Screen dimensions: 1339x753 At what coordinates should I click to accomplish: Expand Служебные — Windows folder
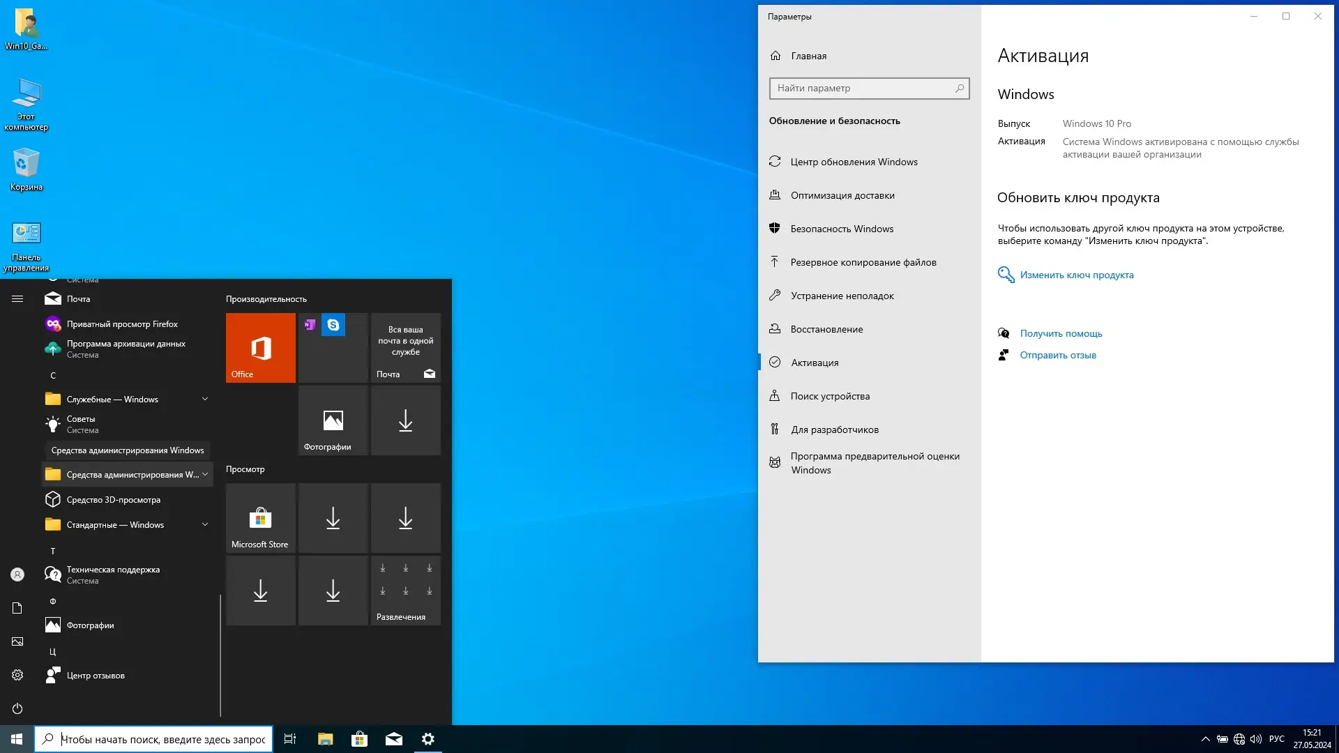coord(205,399)
